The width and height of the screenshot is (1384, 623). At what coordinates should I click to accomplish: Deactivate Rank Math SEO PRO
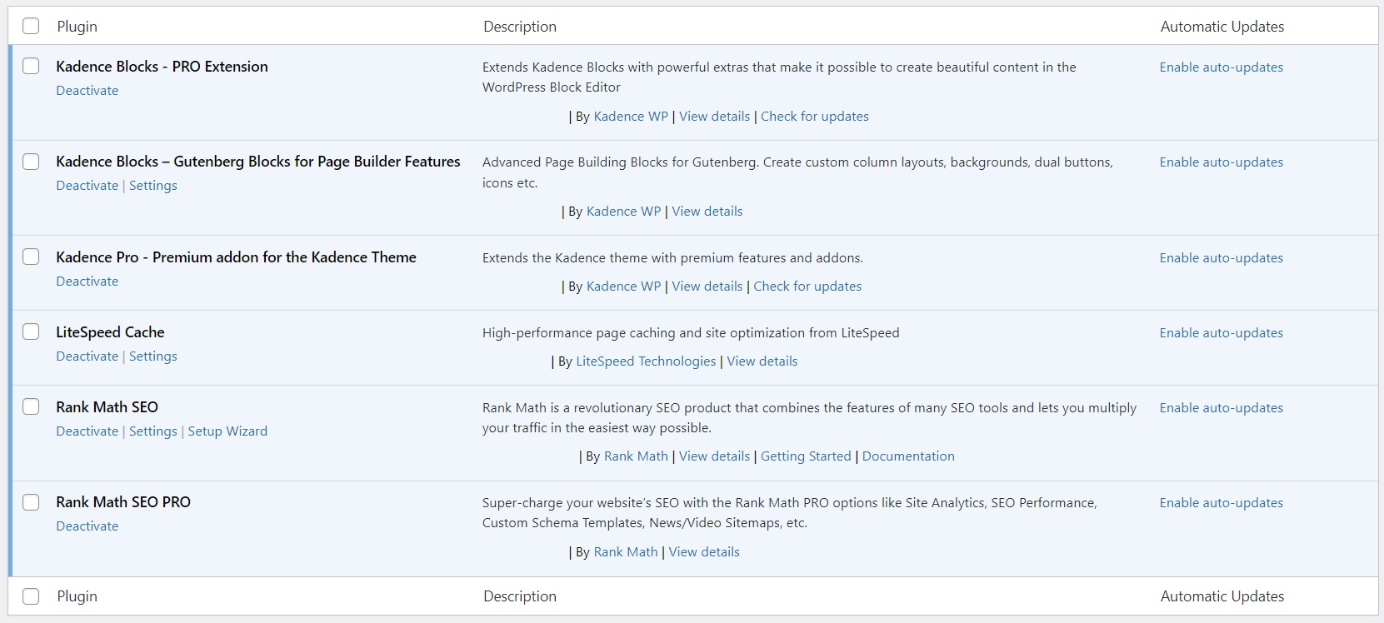87,526
